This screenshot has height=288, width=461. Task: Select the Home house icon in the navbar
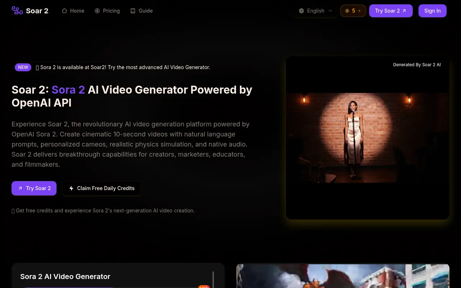coord(64,11)
